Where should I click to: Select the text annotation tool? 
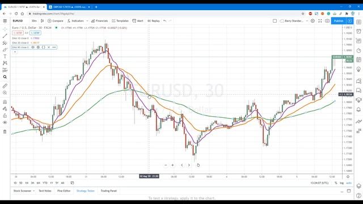[5, 57]
